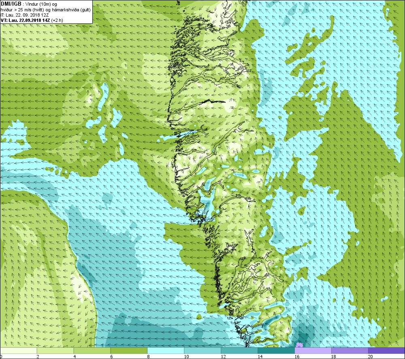
Task: Click the 18–20 m/s purple legend swatch
Action: point(350,351)
